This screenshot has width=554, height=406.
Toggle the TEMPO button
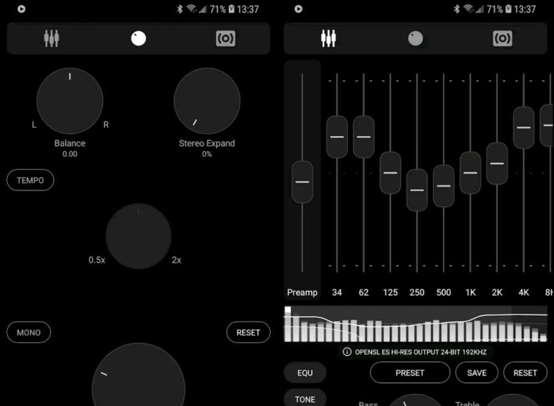tap(30, 180)
